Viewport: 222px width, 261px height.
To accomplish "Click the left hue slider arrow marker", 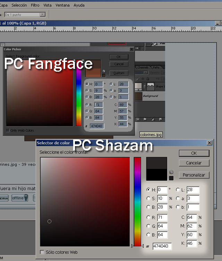I will click(133, 246).
